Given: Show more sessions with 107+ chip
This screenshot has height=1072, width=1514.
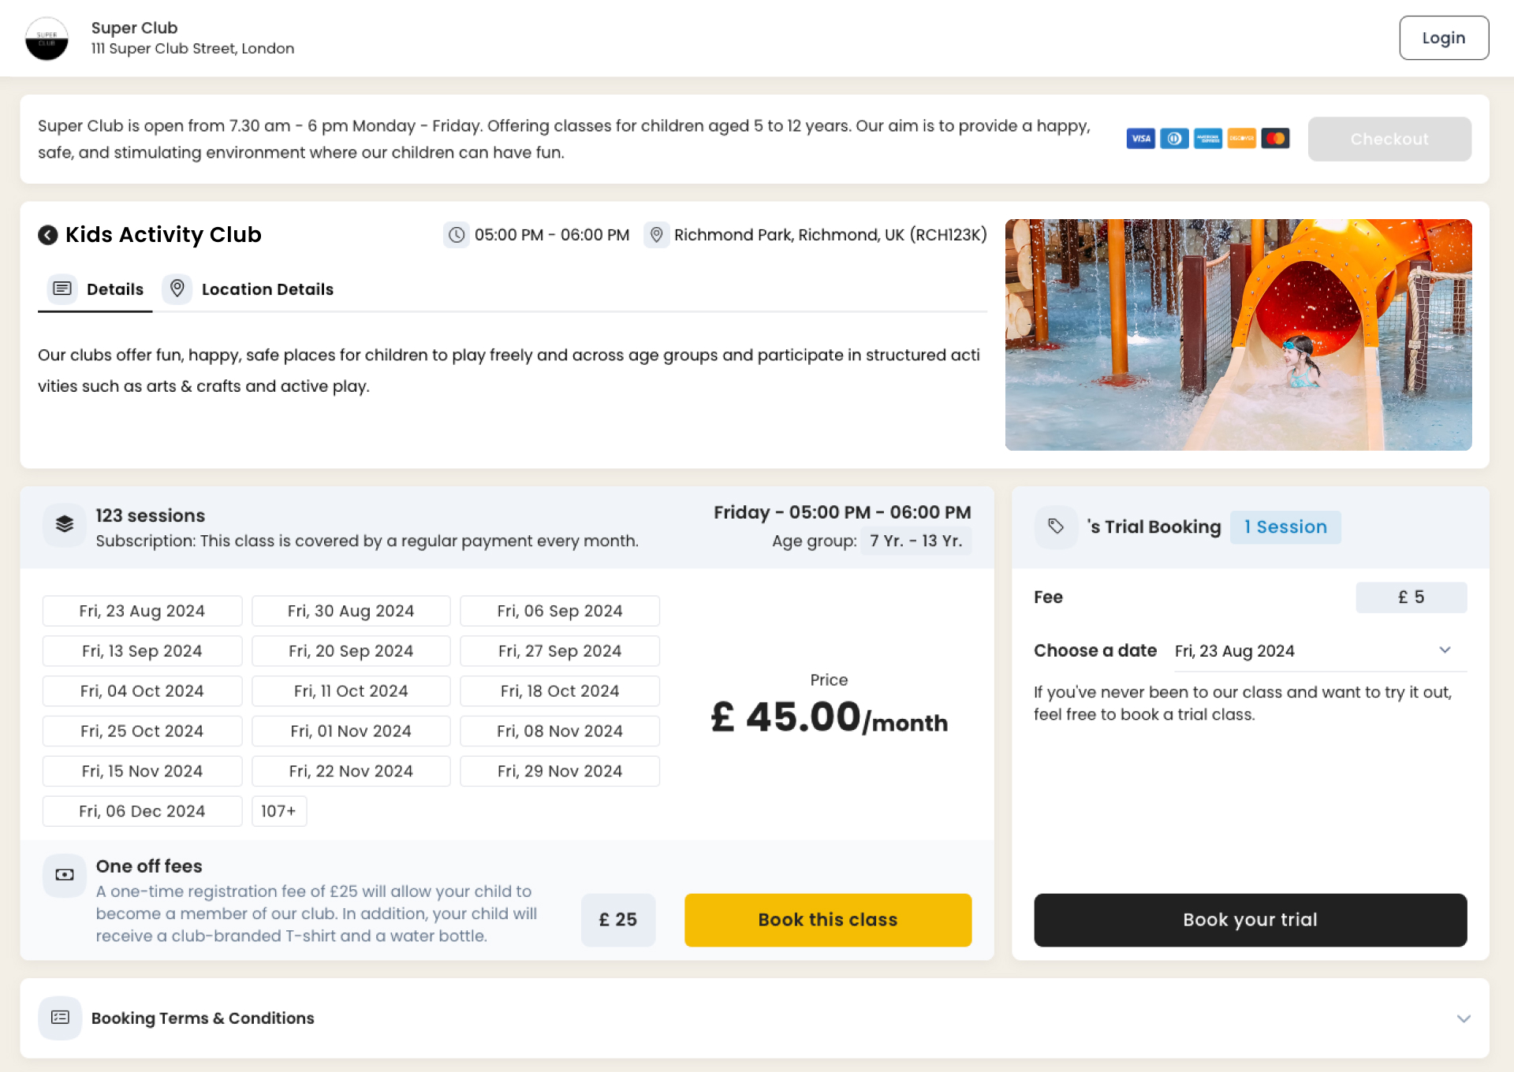Looking at the screenshot, I should (x=278, y=811).
